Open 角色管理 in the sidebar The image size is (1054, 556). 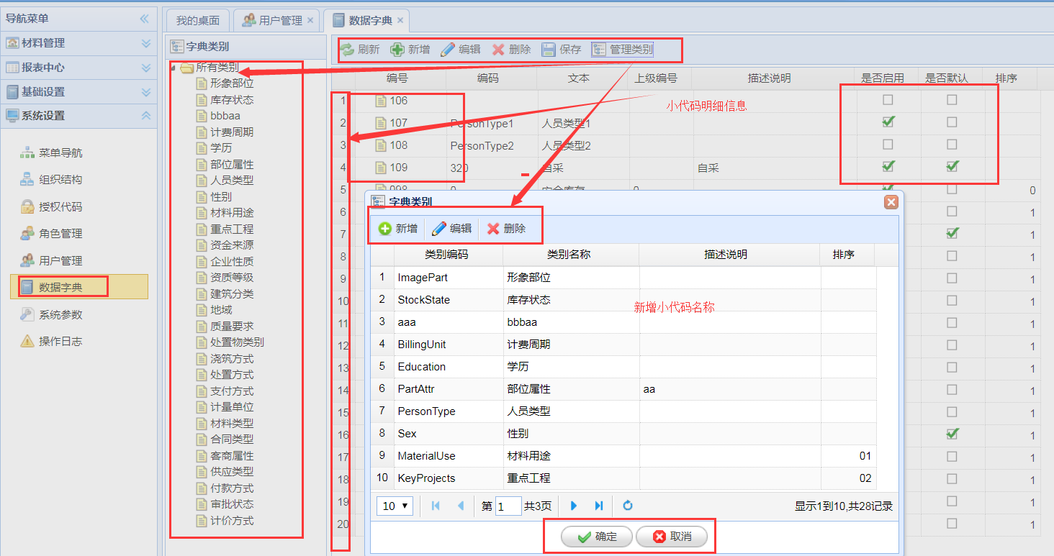coord(51,234)
